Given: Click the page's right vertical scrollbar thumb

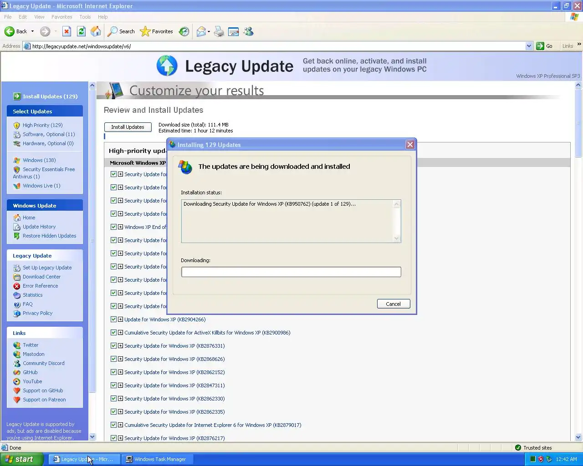Looking at the screenshot, I should [578, 123].
